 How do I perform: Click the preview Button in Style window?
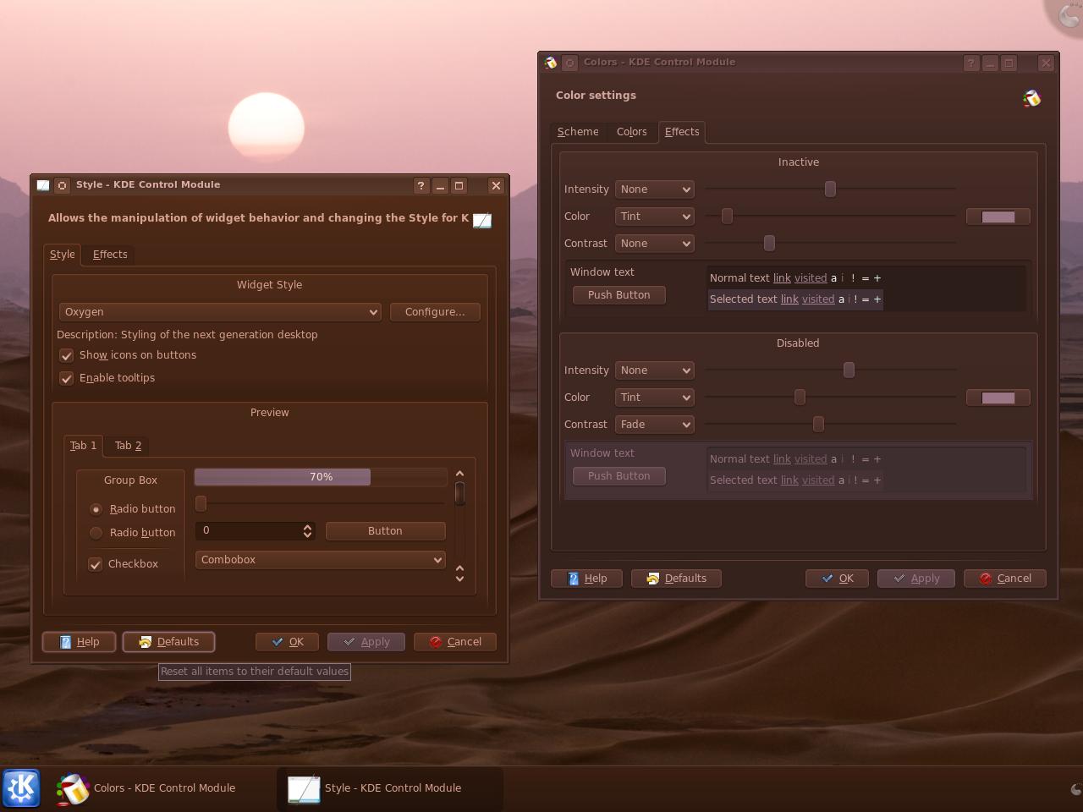(385, 531)
